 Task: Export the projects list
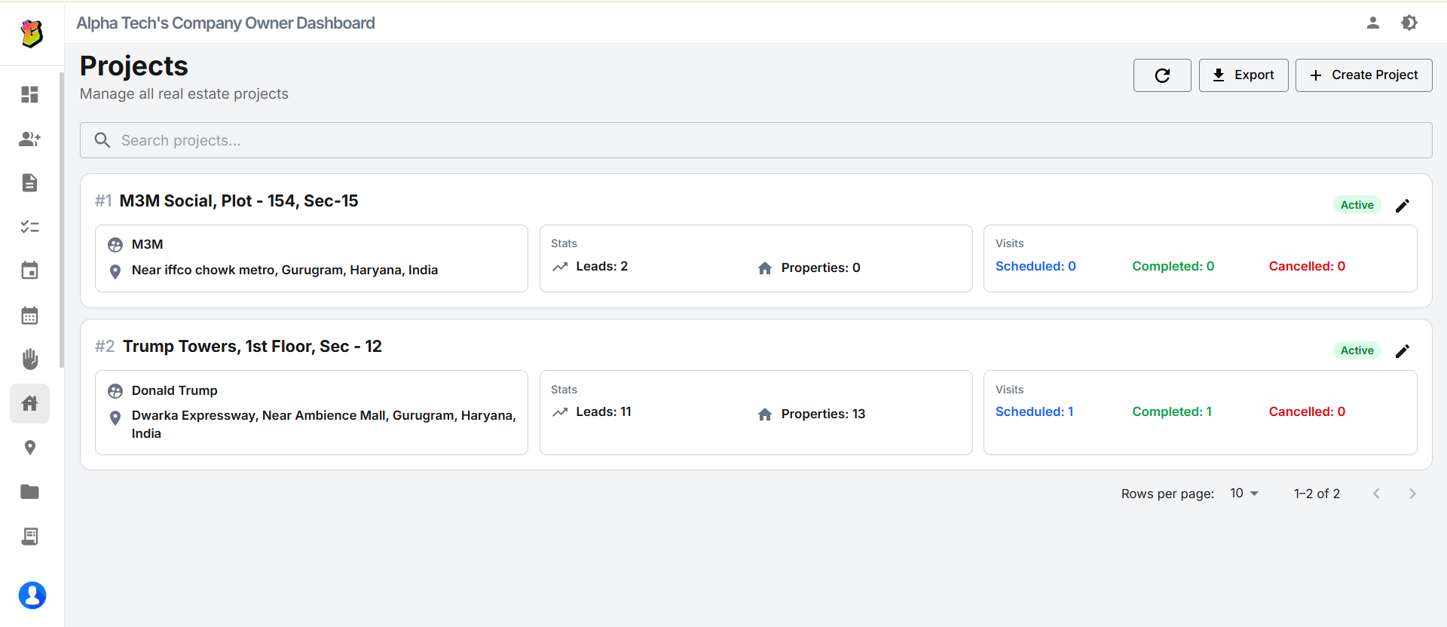[1244, 75]
